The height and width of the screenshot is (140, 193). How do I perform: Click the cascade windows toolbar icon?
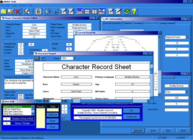click(80, 12)
